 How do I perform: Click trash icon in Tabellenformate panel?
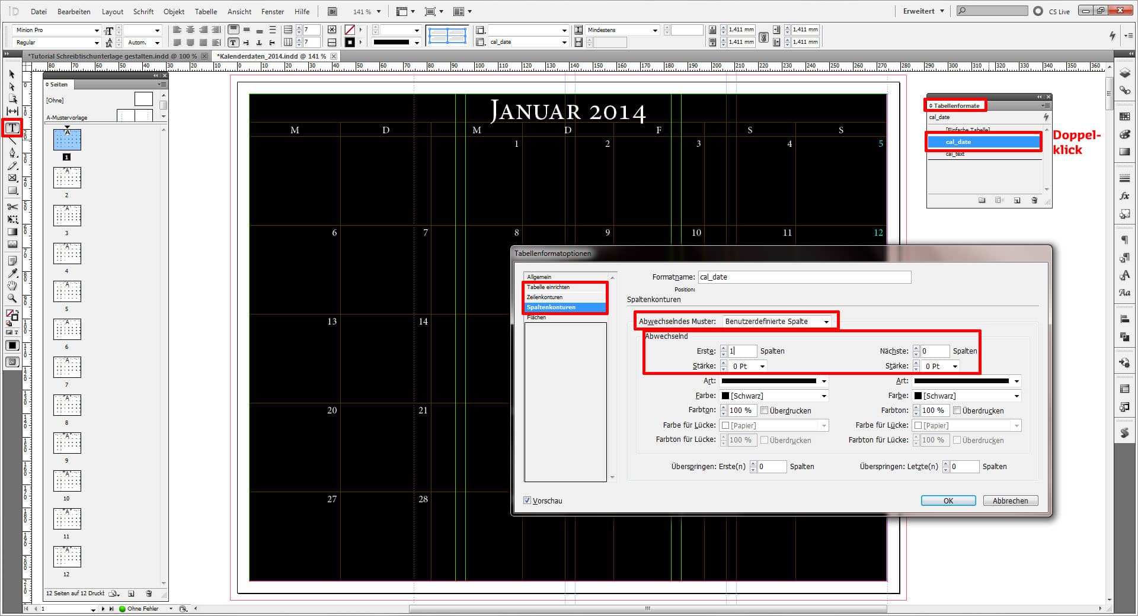click(x=1034, y=201)
